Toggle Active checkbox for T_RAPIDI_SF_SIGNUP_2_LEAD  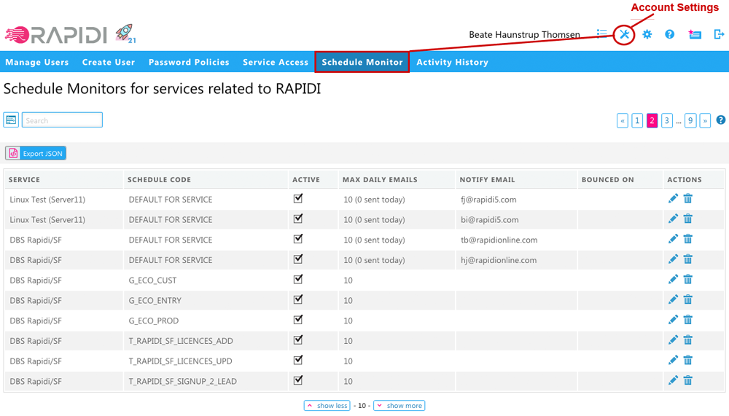pyautogui.click(x=298, y=380)
